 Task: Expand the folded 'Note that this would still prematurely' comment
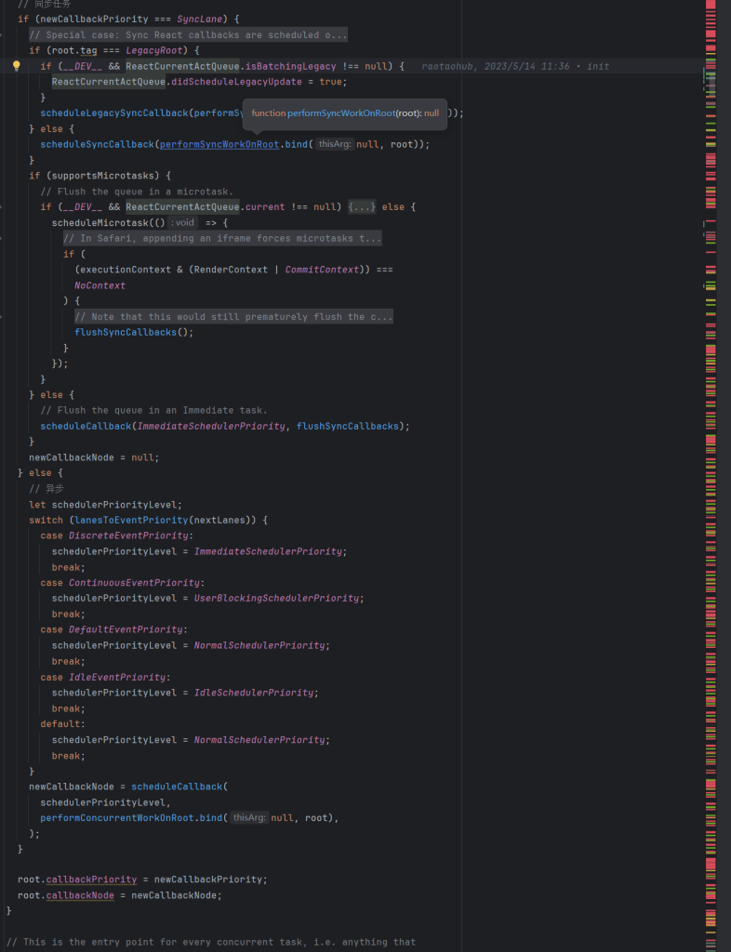pyautogui.click(x=233, y=317)
